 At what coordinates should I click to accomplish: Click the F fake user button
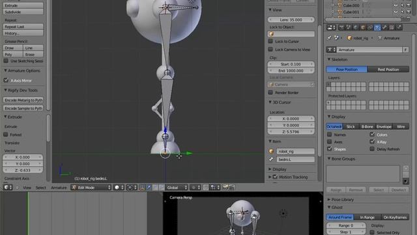405,50
